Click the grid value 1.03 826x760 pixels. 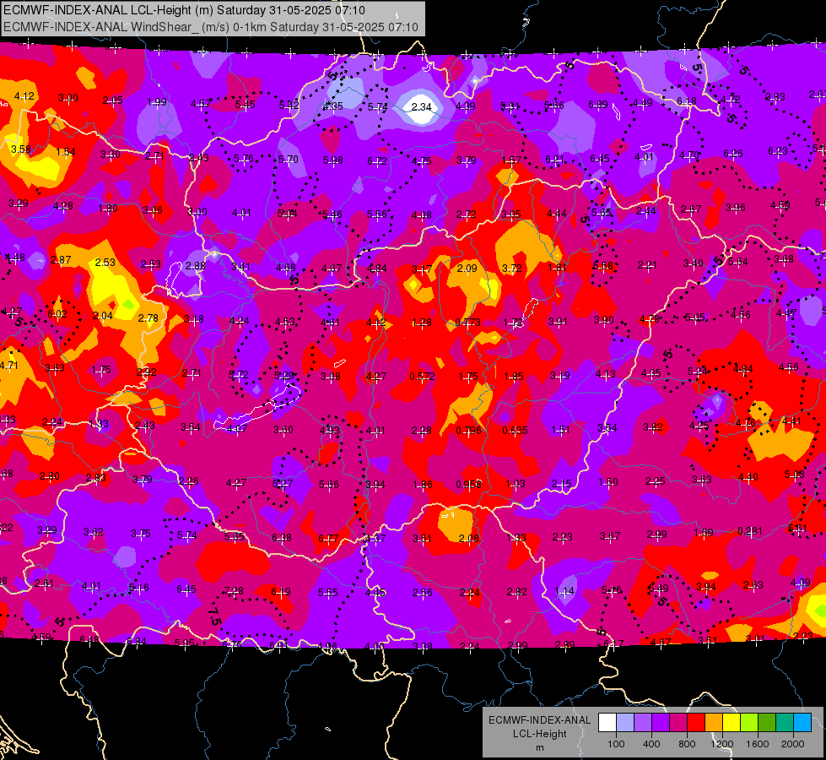(516, 484)
